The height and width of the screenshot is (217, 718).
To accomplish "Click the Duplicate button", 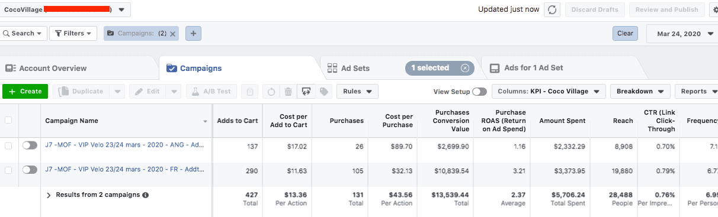I will point(82,92).
